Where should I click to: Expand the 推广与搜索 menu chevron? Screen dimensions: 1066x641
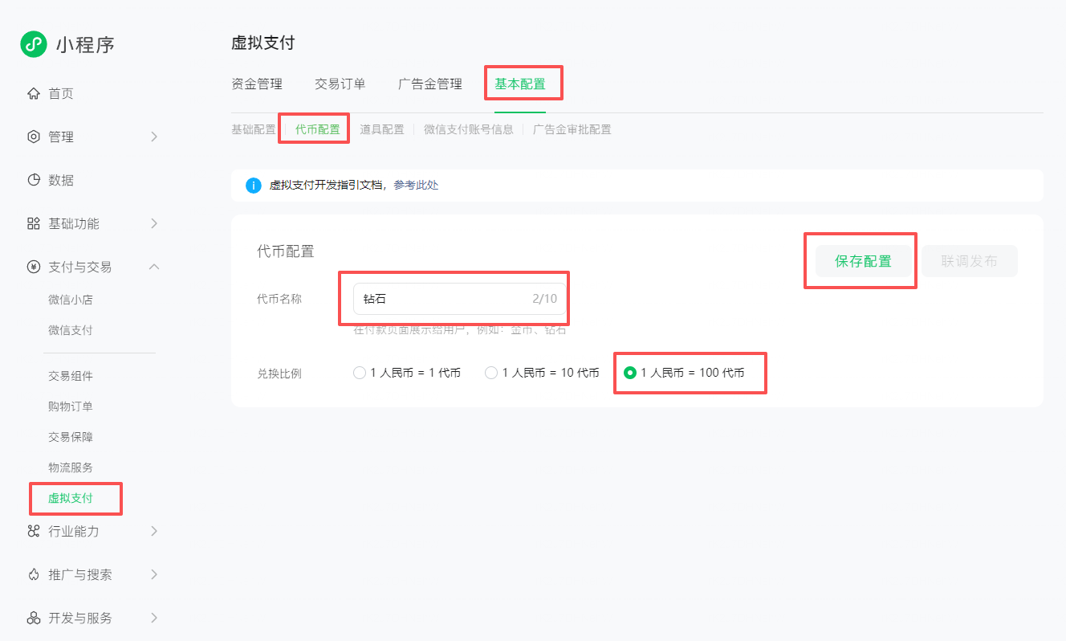coord(154,575)
